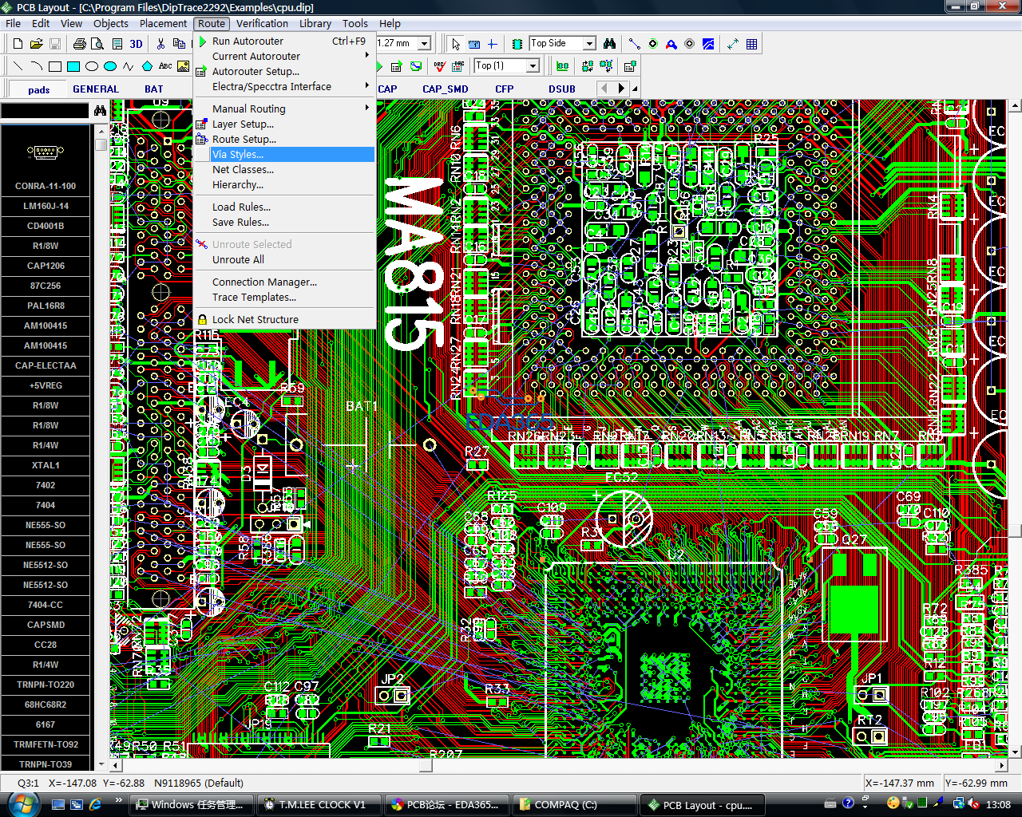Select the polygon drawing tool
Viewport: 1022px width, 817px height.
[x=147, y=66]
